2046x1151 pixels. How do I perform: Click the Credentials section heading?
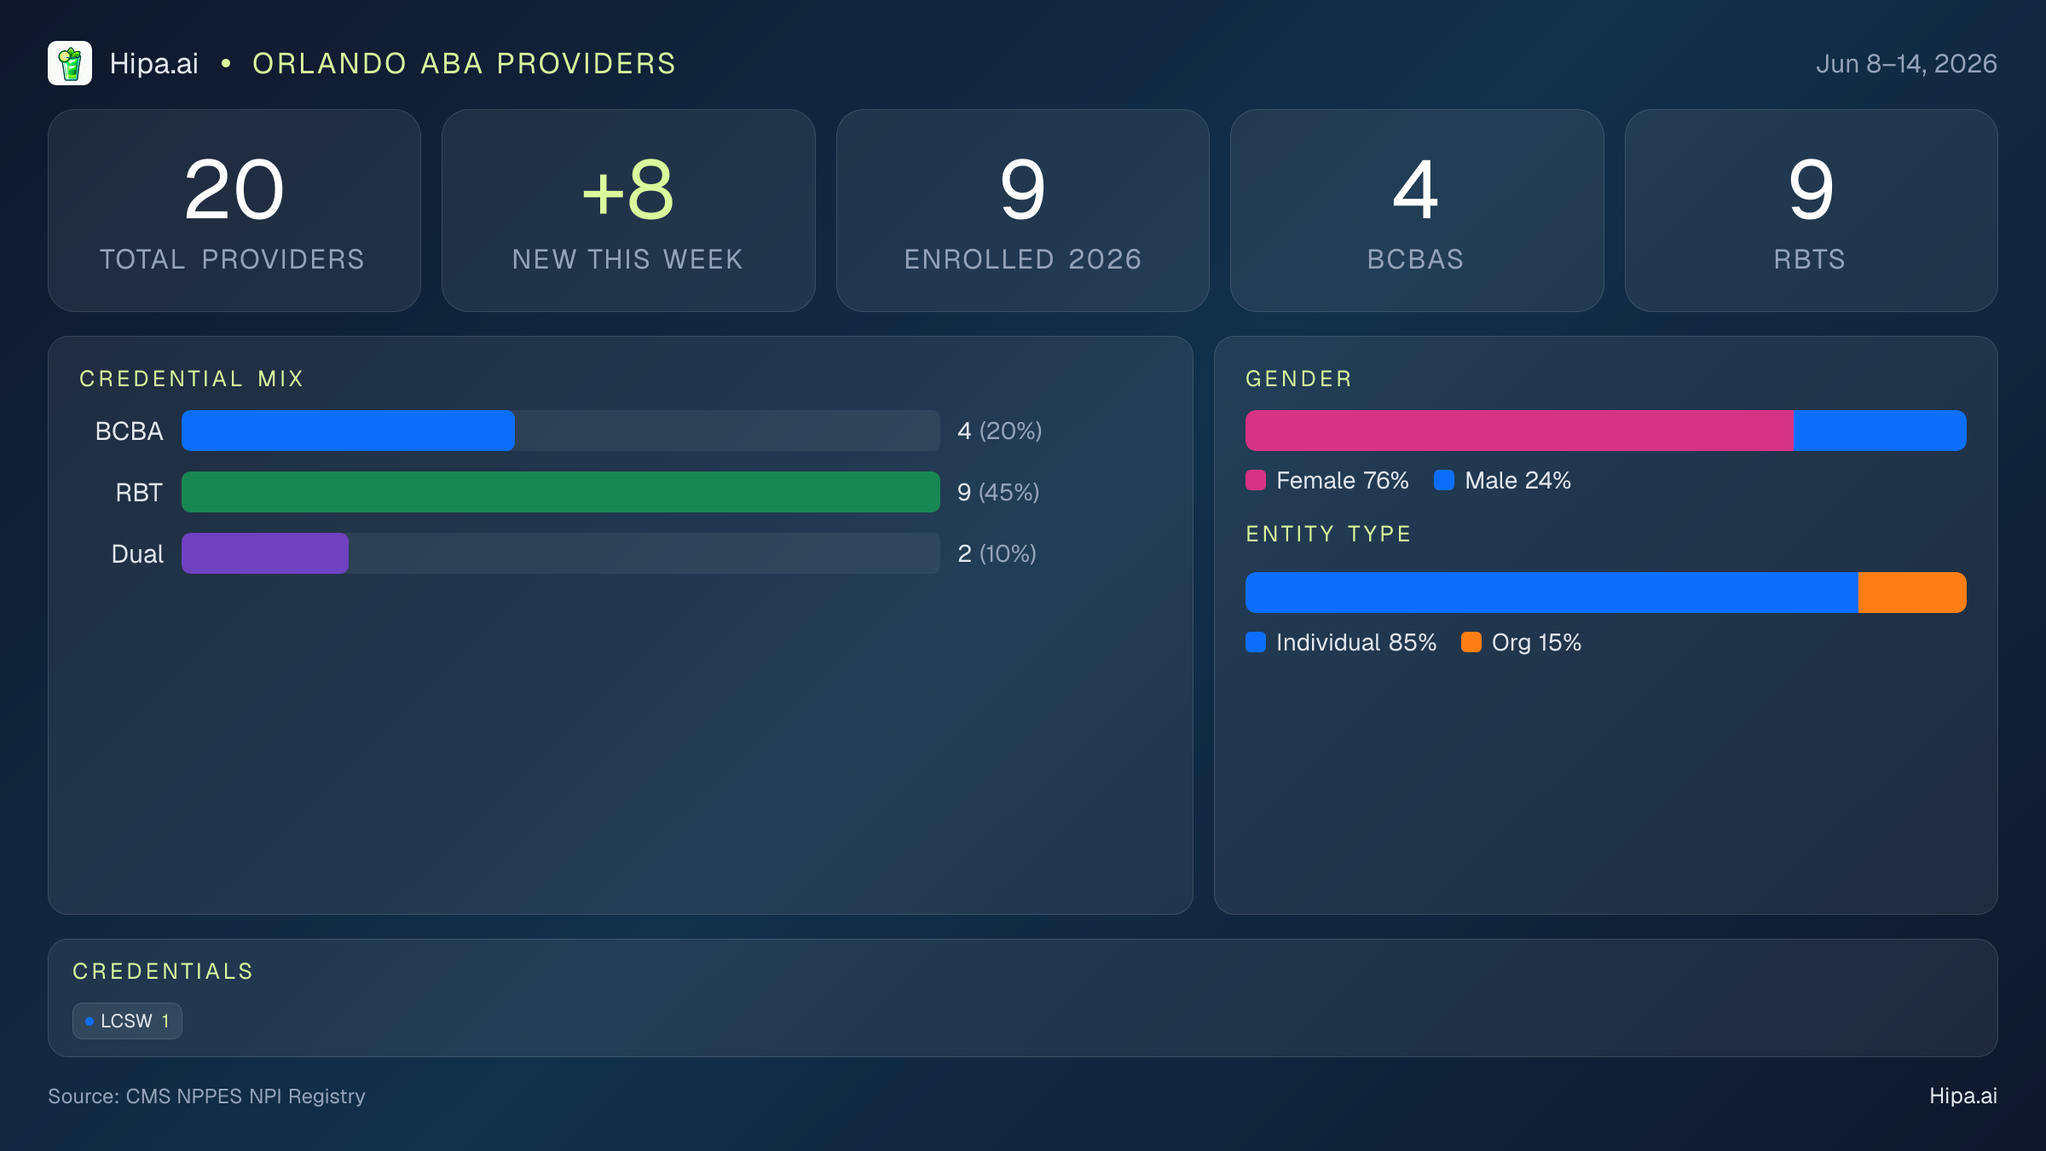[163, 971]
